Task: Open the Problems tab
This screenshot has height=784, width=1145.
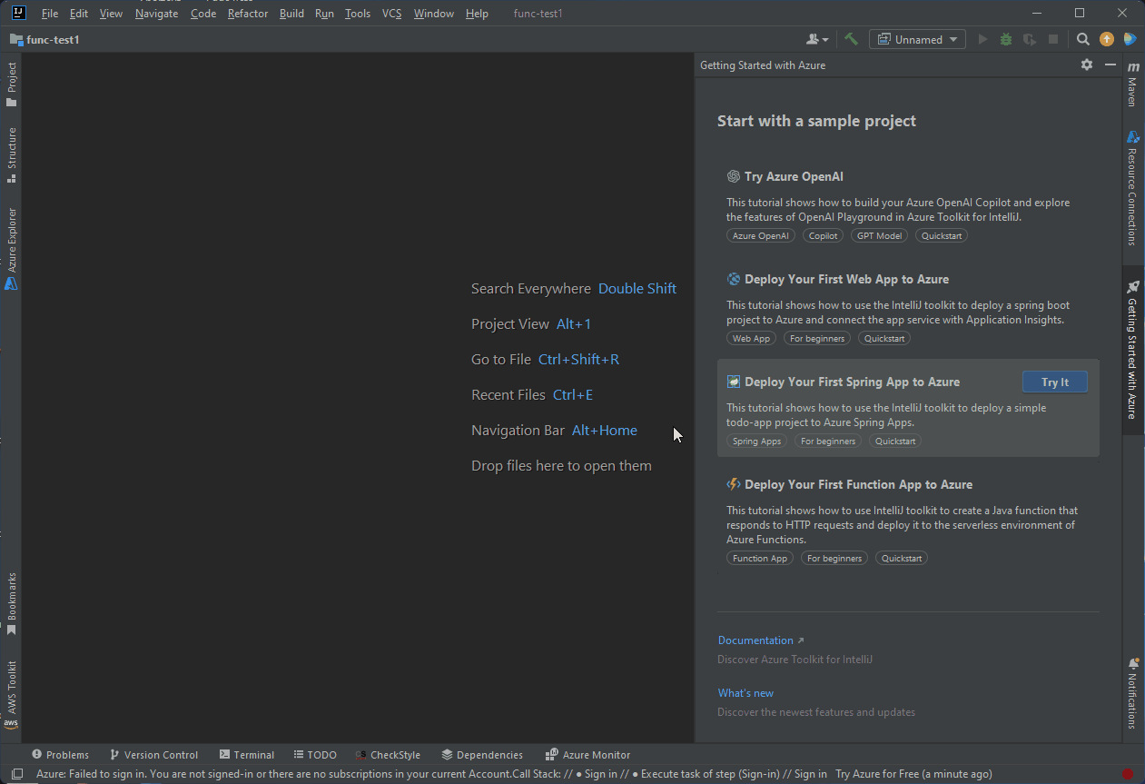Action: (x=60, y=755)
